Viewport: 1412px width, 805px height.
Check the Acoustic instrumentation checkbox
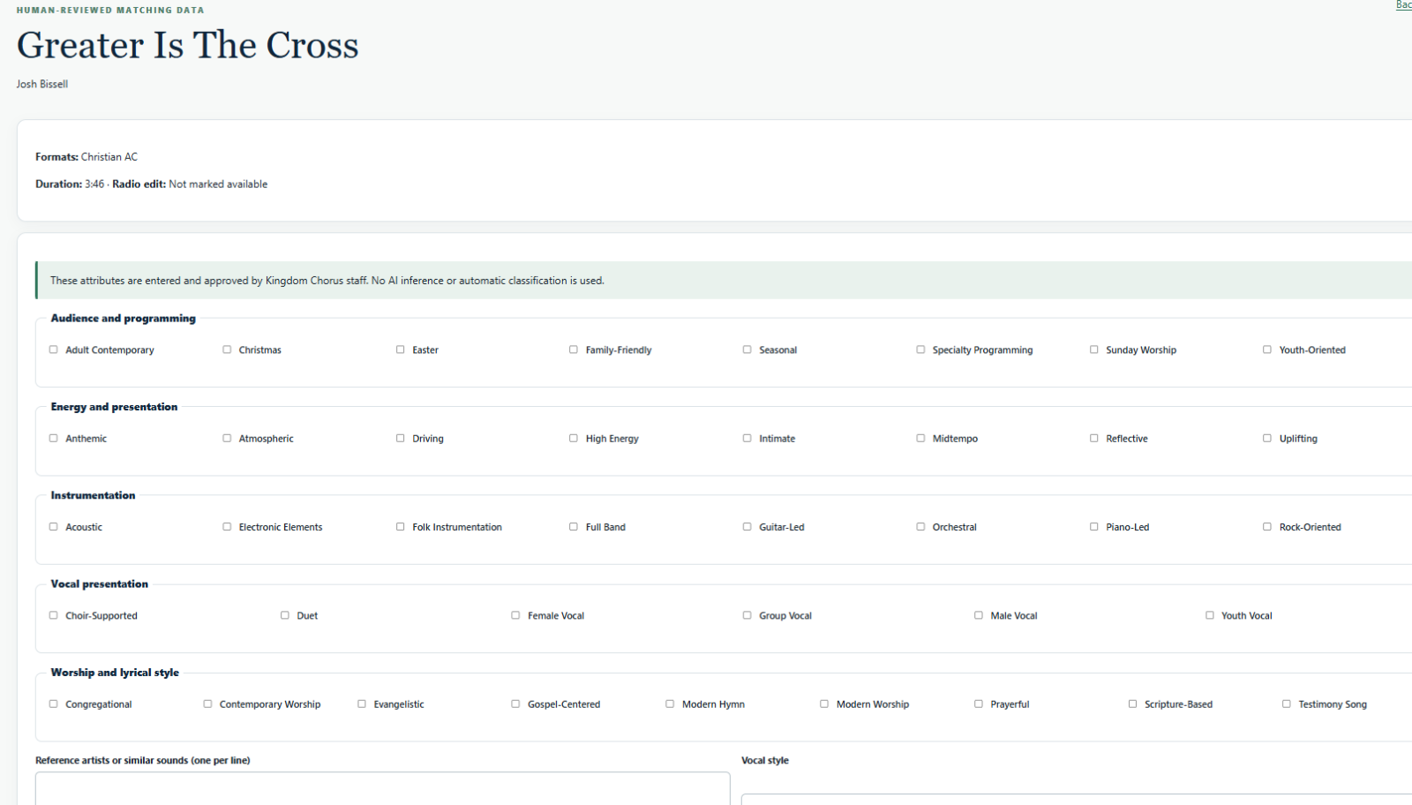click(54, 527)
